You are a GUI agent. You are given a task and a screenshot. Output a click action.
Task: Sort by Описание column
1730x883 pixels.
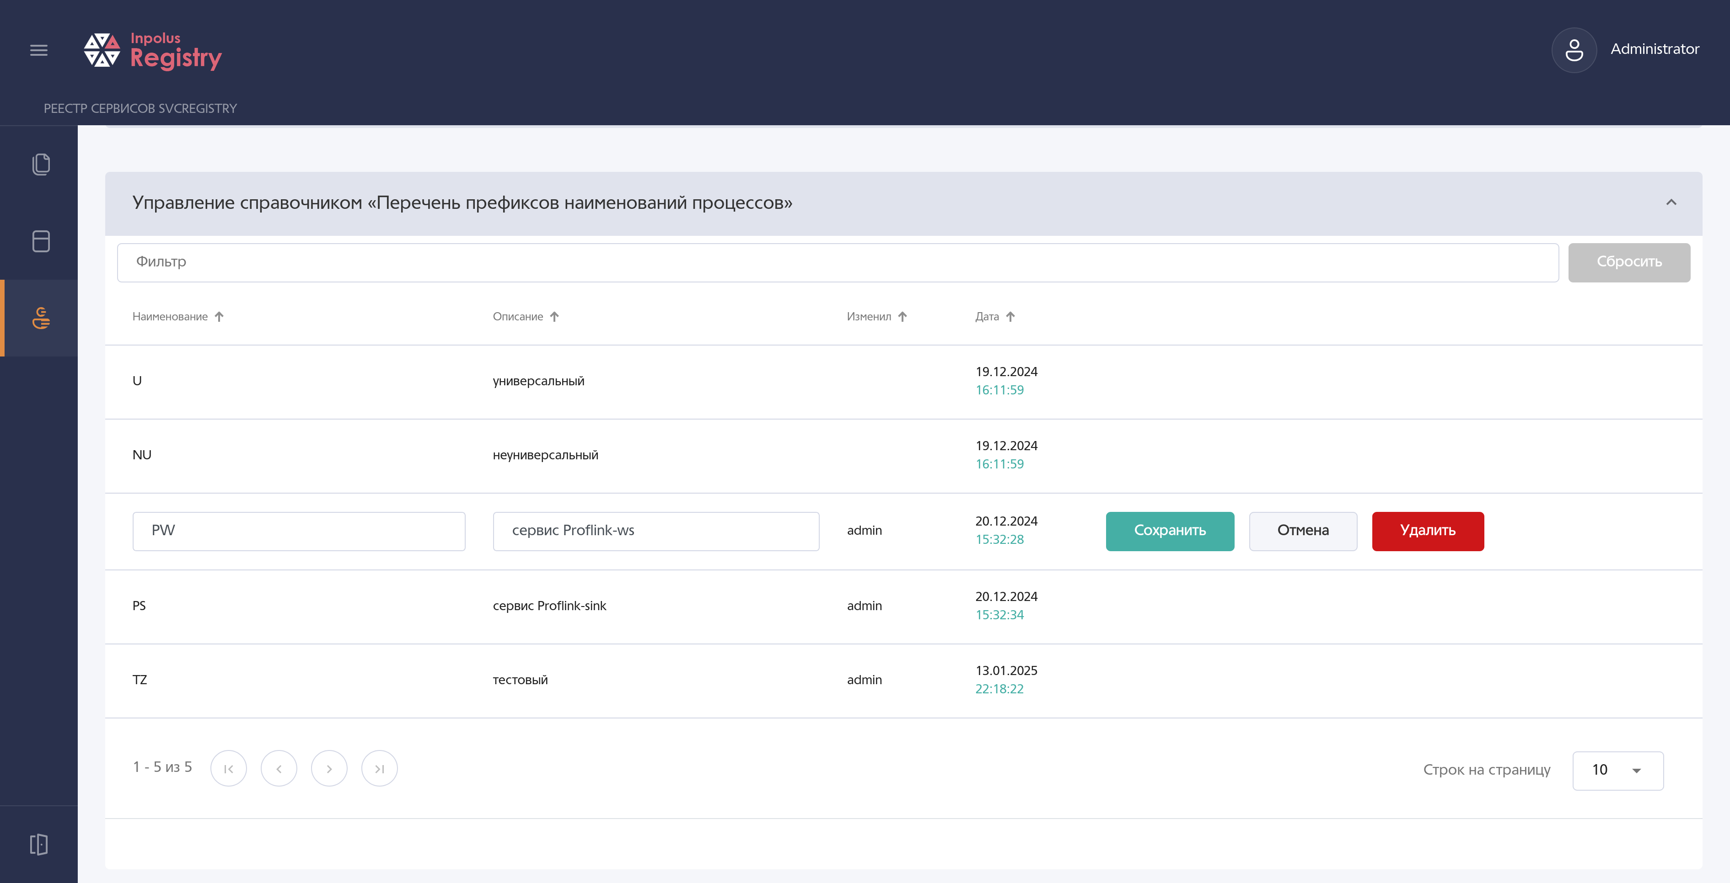pos(554,317)
